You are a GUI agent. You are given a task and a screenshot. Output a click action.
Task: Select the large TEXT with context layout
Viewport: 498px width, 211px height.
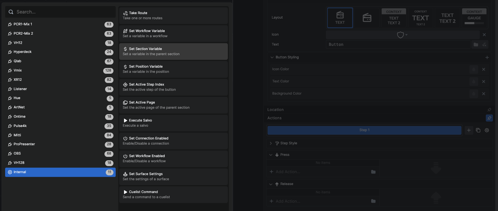(420, 18)
